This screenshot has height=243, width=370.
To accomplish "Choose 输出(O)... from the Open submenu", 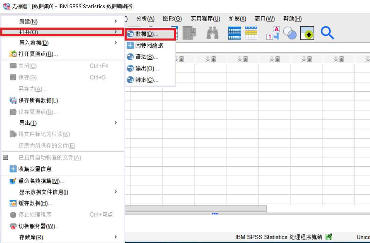I will coord(150,69).
